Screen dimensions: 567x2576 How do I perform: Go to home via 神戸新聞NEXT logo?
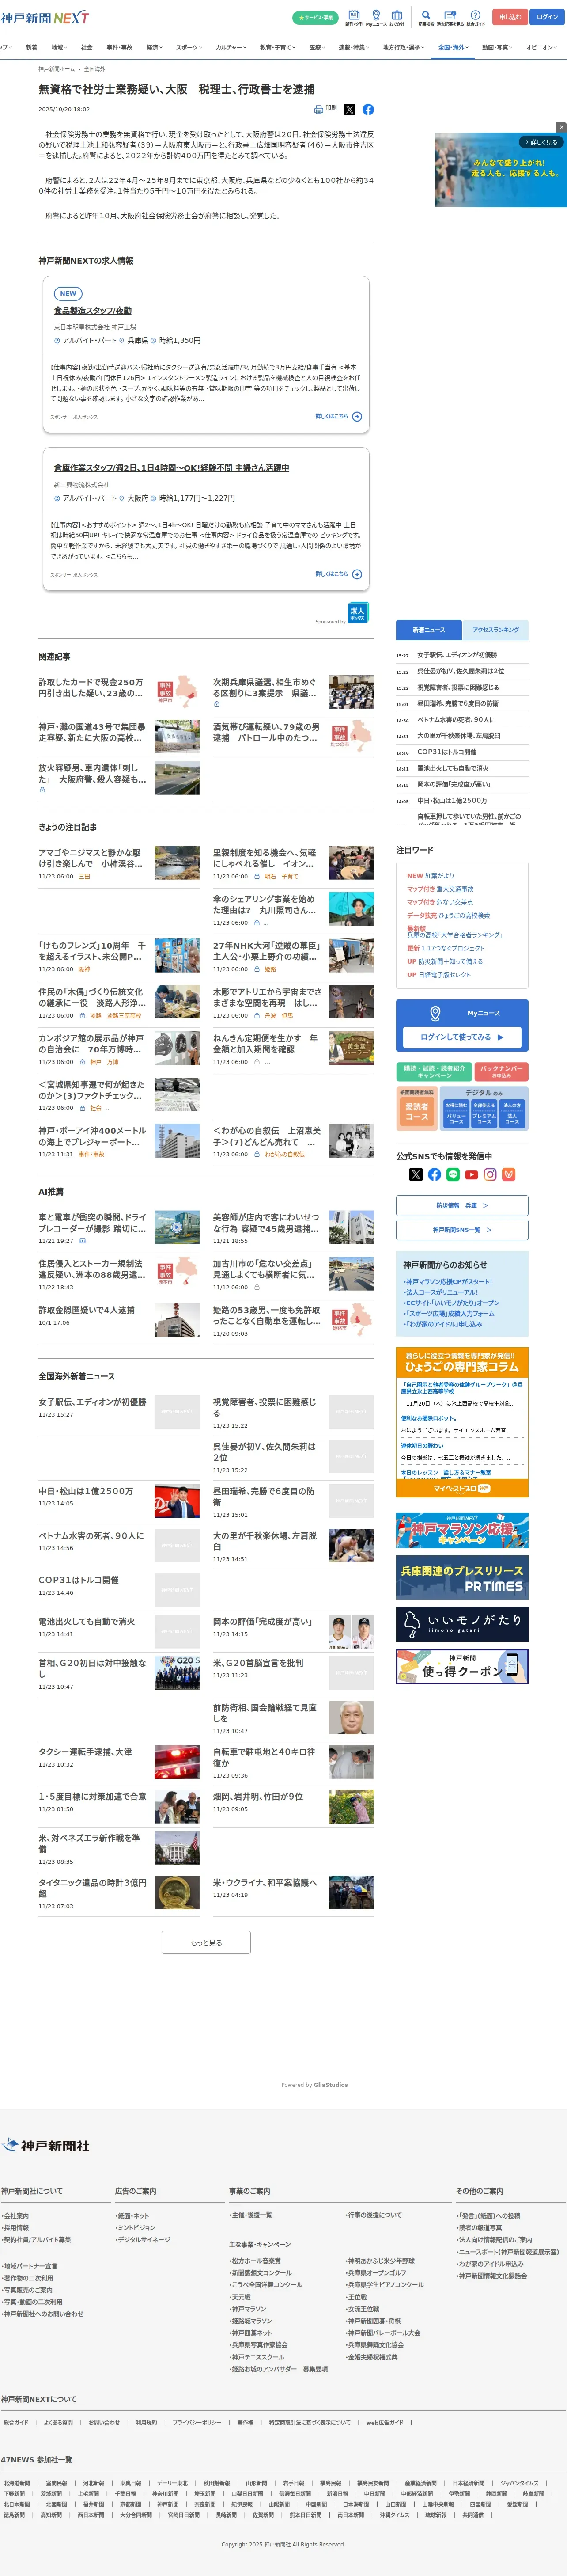pyautogui.click(x=45, y=18)
